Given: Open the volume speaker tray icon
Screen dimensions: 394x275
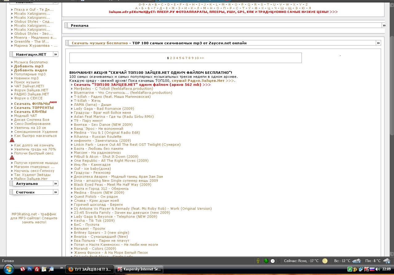Looking at the screenshot, I should pyautogui.click(x=378, y=269).
